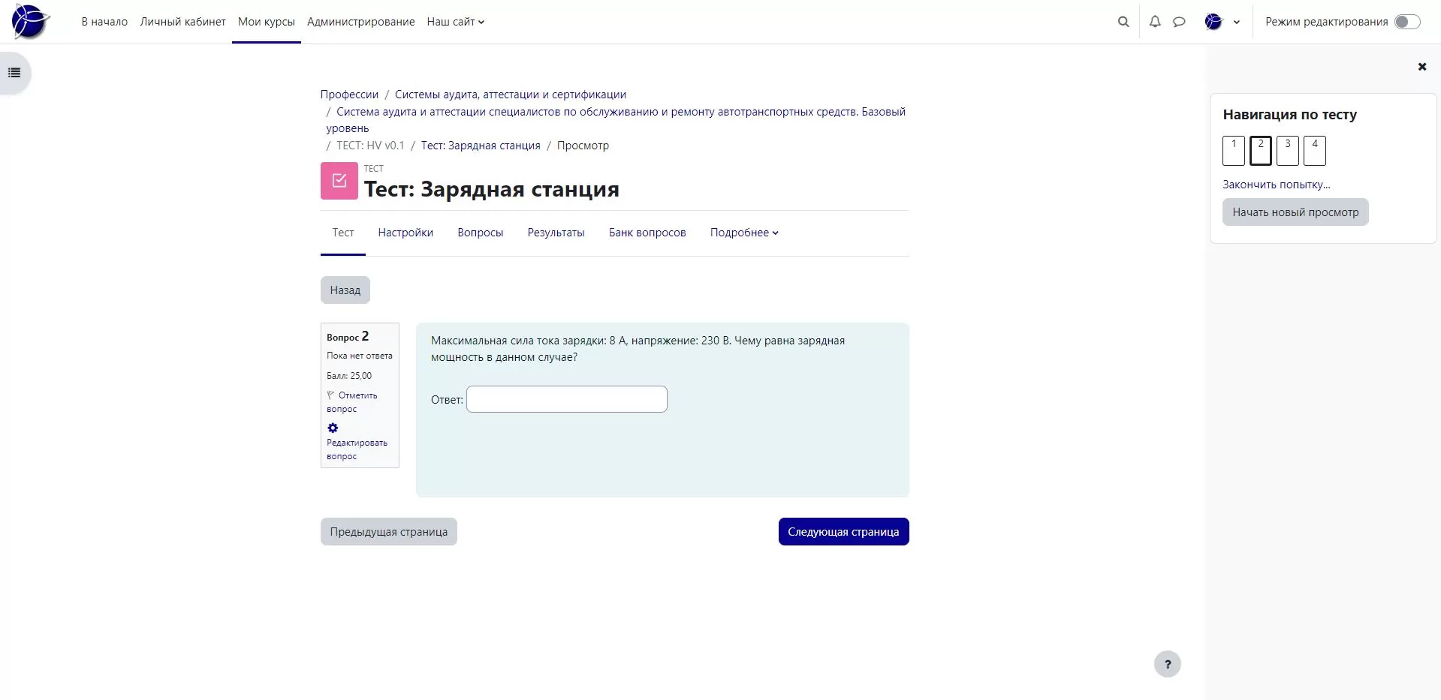
Task: Click the 'Тест: Зарядная станция' page heading
Action: point(492,189)
